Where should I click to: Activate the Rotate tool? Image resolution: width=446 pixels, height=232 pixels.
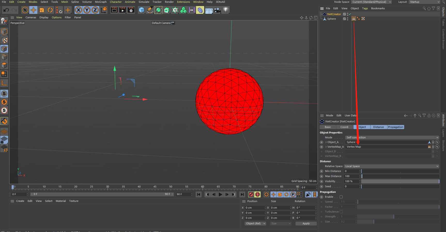coord(50,10)
